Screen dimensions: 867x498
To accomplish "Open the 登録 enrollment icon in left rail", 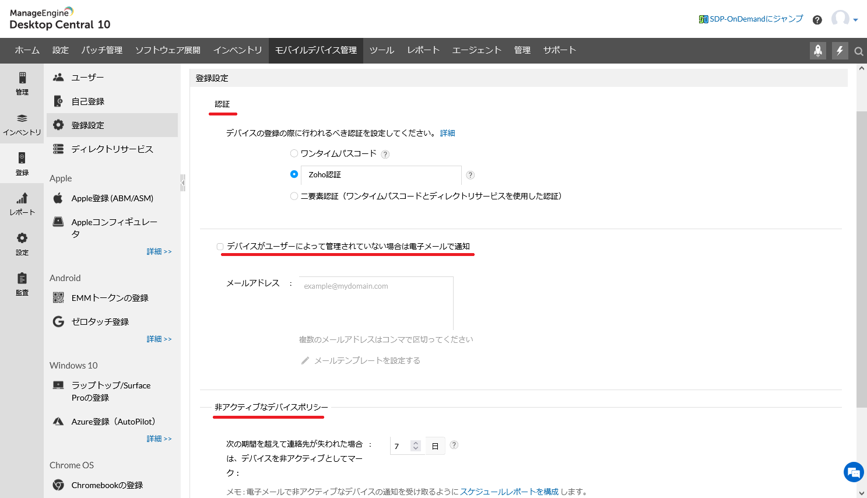I will coord(22,158).
